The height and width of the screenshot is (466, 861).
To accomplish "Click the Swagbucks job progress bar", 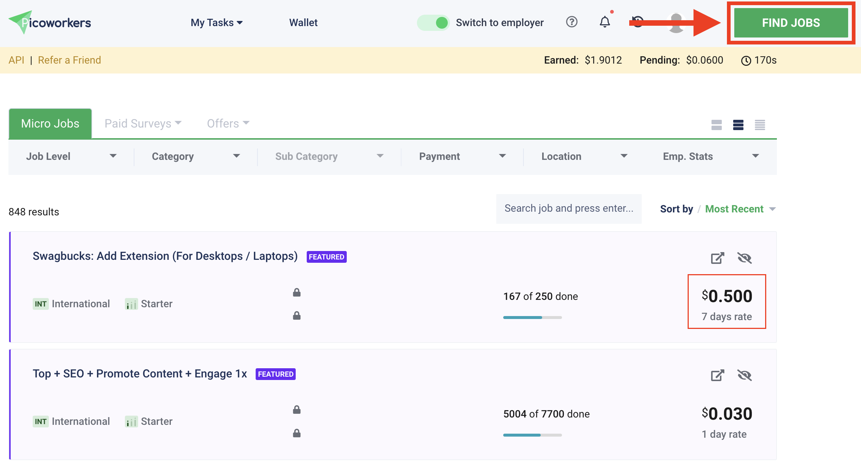I will pyautogui.click(x=532, y=317).
